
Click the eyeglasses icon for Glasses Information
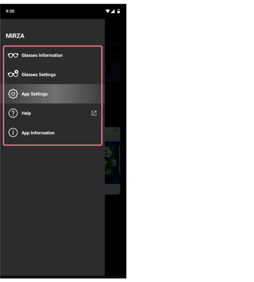tap(13, 55)
